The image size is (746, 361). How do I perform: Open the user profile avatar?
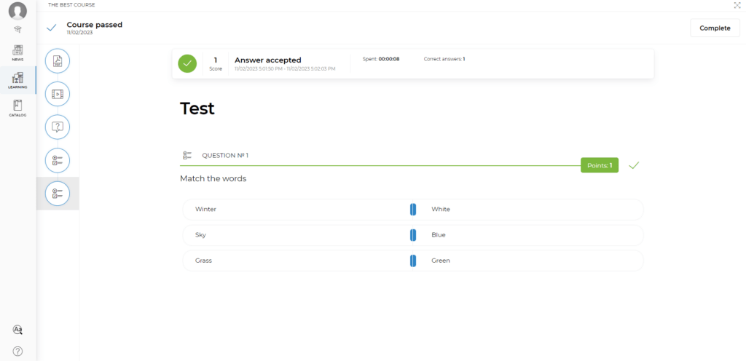(x=17, y=11)
